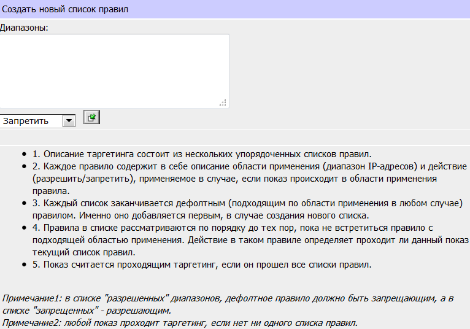Click rule 4 text about Правила в списке рассматриваются
This screenshot has height=329, width=470.
[x=250, y=240]
